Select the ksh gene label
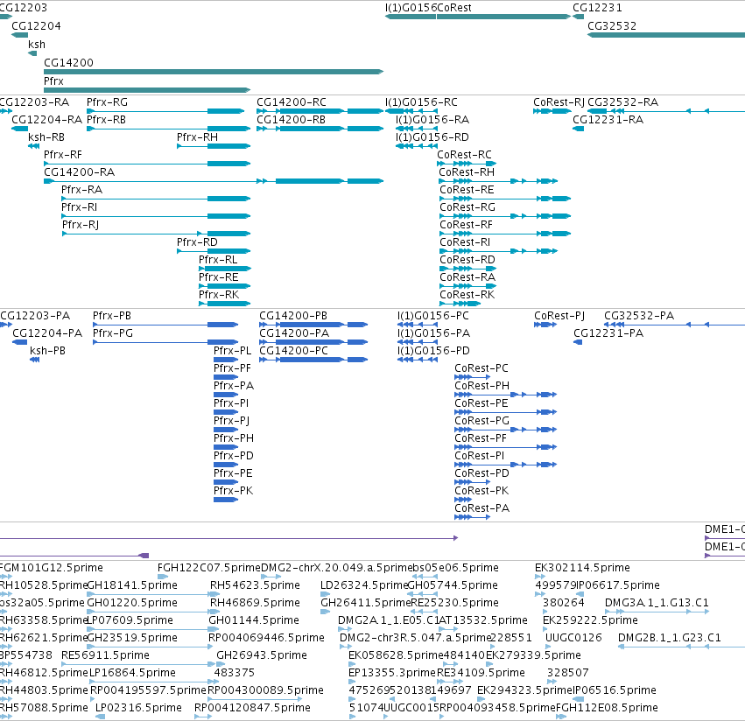This screenshot has width=745, height=721. pos(37,45)
